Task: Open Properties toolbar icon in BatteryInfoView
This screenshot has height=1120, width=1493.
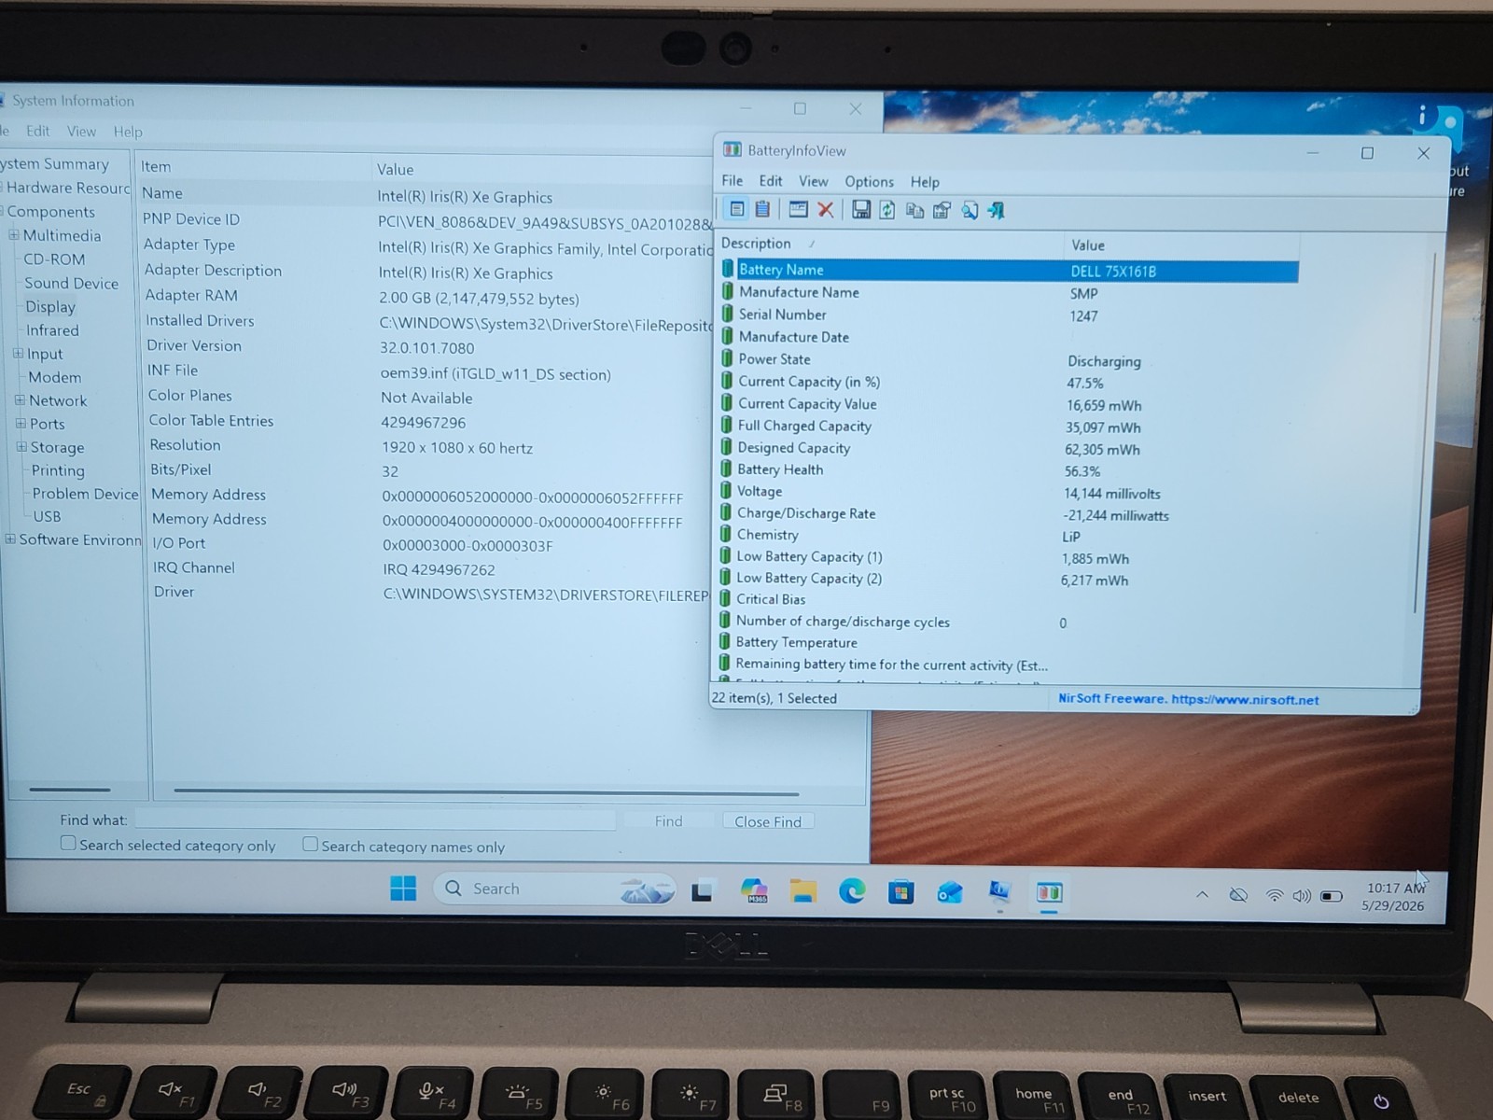Action: (942, 211)
